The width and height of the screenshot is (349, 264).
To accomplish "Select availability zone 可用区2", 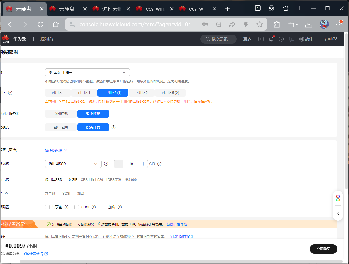I will coord(142,93).
